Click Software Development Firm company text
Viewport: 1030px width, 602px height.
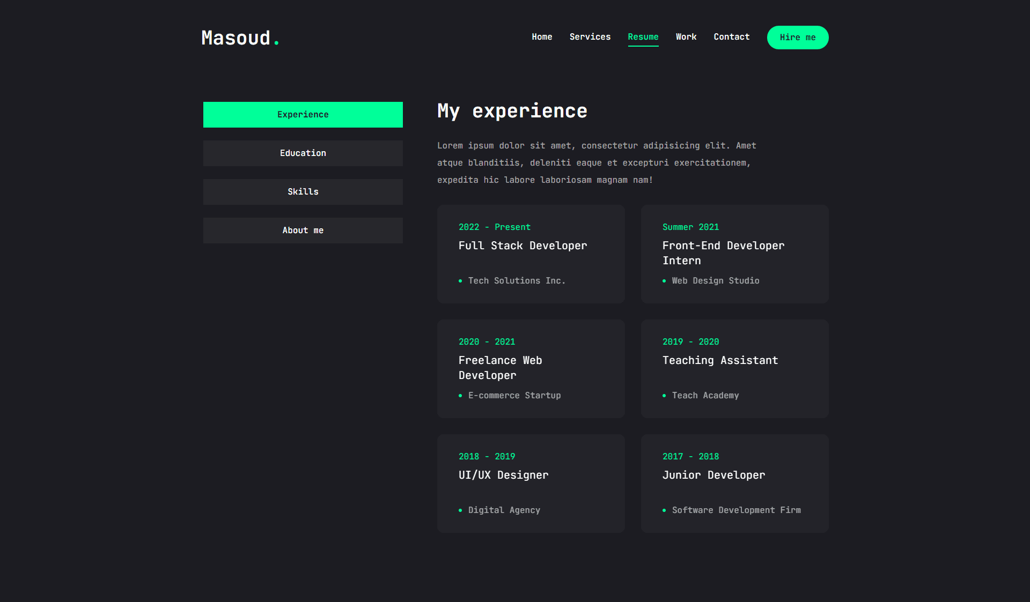pyautogui.click(x=737, y=510)
